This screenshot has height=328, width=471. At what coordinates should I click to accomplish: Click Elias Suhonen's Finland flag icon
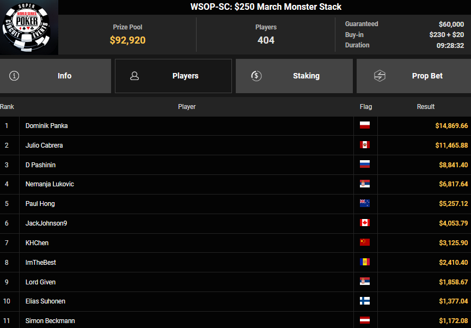(x=365, y=301)
